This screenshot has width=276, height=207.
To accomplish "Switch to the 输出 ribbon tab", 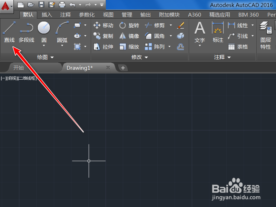I will coord(146,14).
